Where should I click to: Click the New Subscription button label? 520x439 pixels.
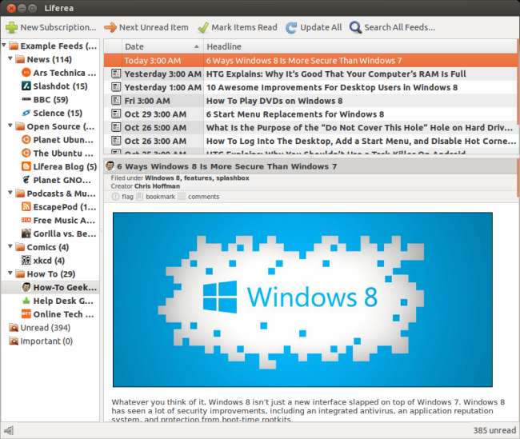click(x=58, y=27)
